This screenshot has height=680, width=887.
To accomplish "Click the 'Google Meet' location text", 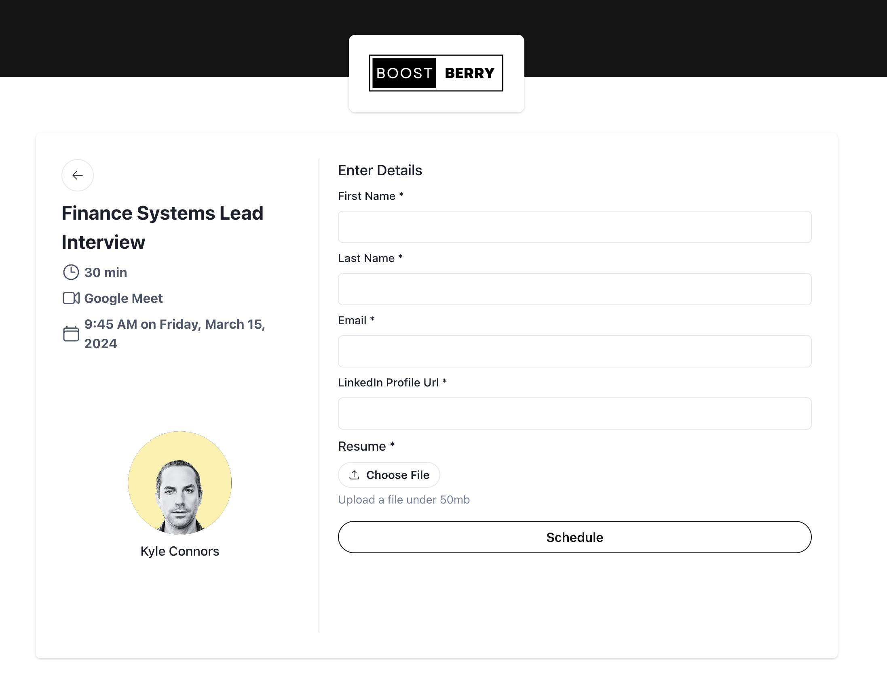I will pos(124,298).
